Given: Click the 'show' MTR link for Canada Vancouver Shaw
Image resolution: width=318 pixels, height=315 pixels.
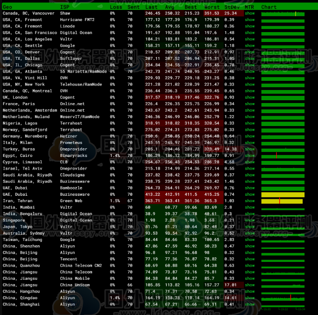Looking at the screenshot, I should point(249,13).
